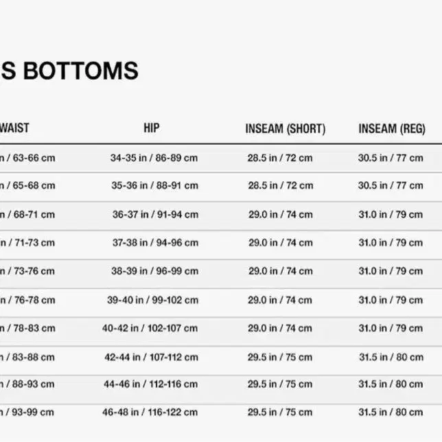The height and width of the screenshot is (442, 442).
Task: Select the 78-83 cm waist cell
Action: point(27,328)
